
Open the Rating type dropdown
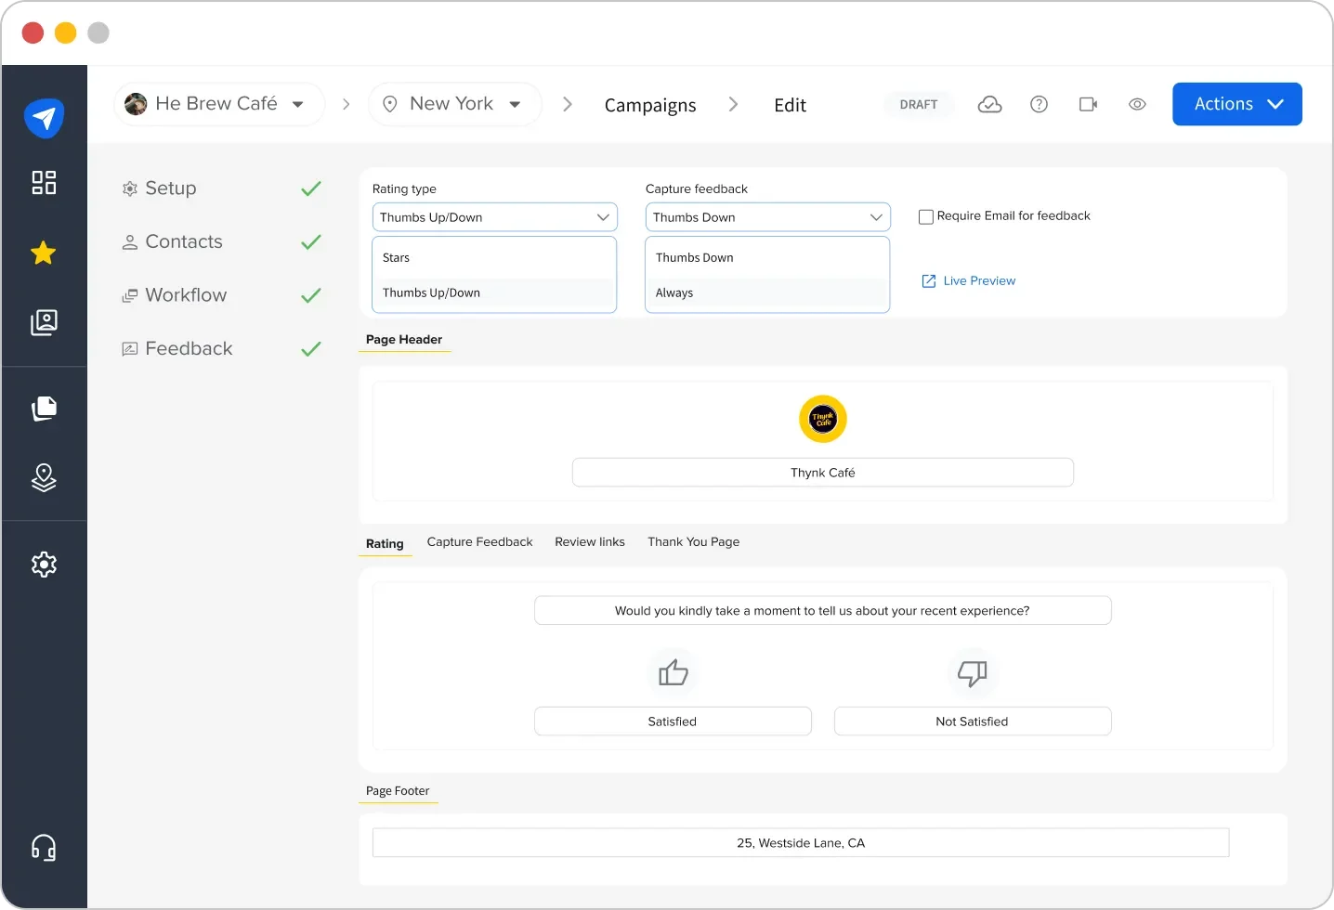(x=493, y=216)
